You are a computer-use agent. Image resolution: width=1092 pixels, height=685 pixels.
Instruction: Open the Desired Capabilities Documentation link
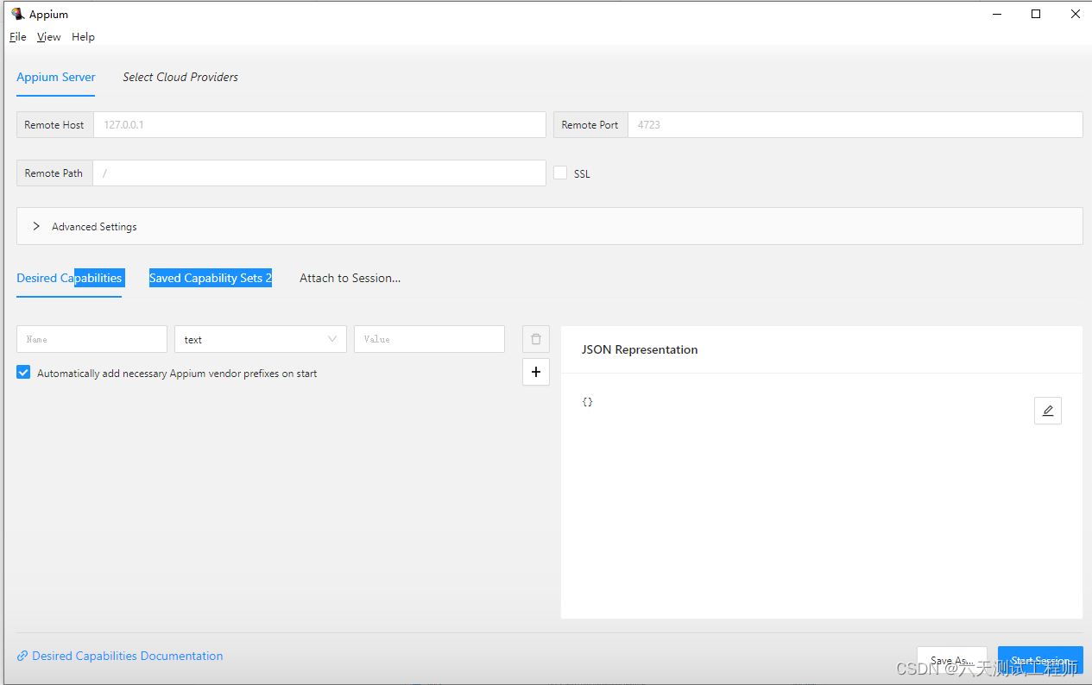tap(128, 657)
